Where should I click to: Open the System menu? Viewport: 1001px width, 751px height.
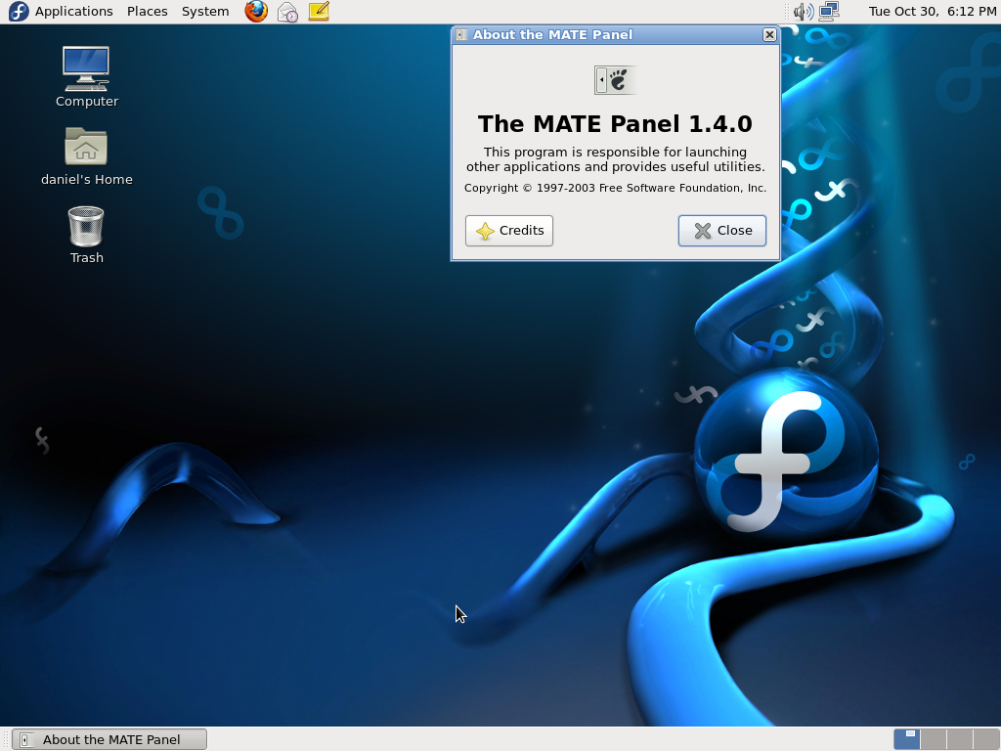coord(204,11)
